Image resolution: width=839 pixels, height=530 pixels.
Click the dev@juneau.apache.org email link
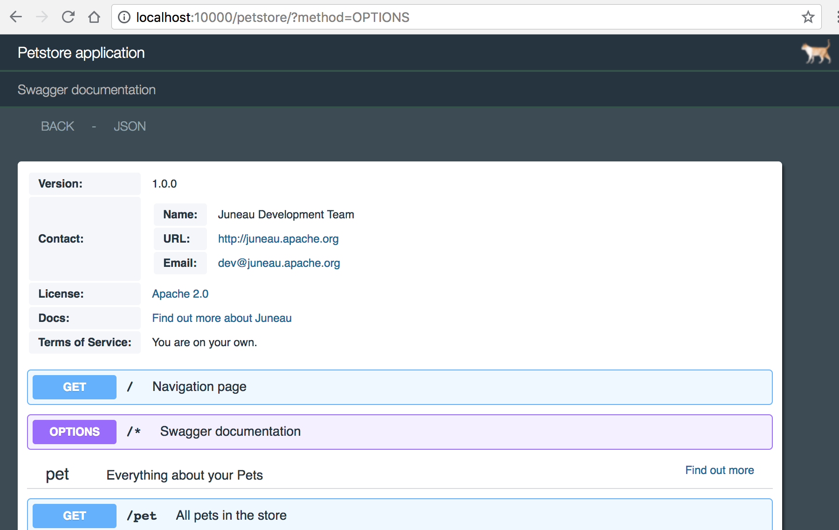tap(279, 263)
